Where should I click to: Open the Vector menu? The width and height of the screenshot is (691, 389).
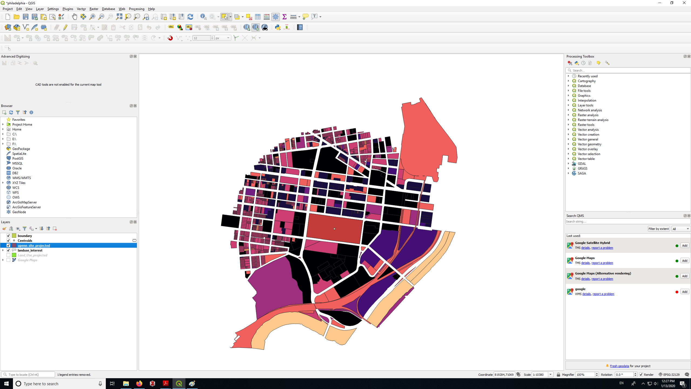81,9
